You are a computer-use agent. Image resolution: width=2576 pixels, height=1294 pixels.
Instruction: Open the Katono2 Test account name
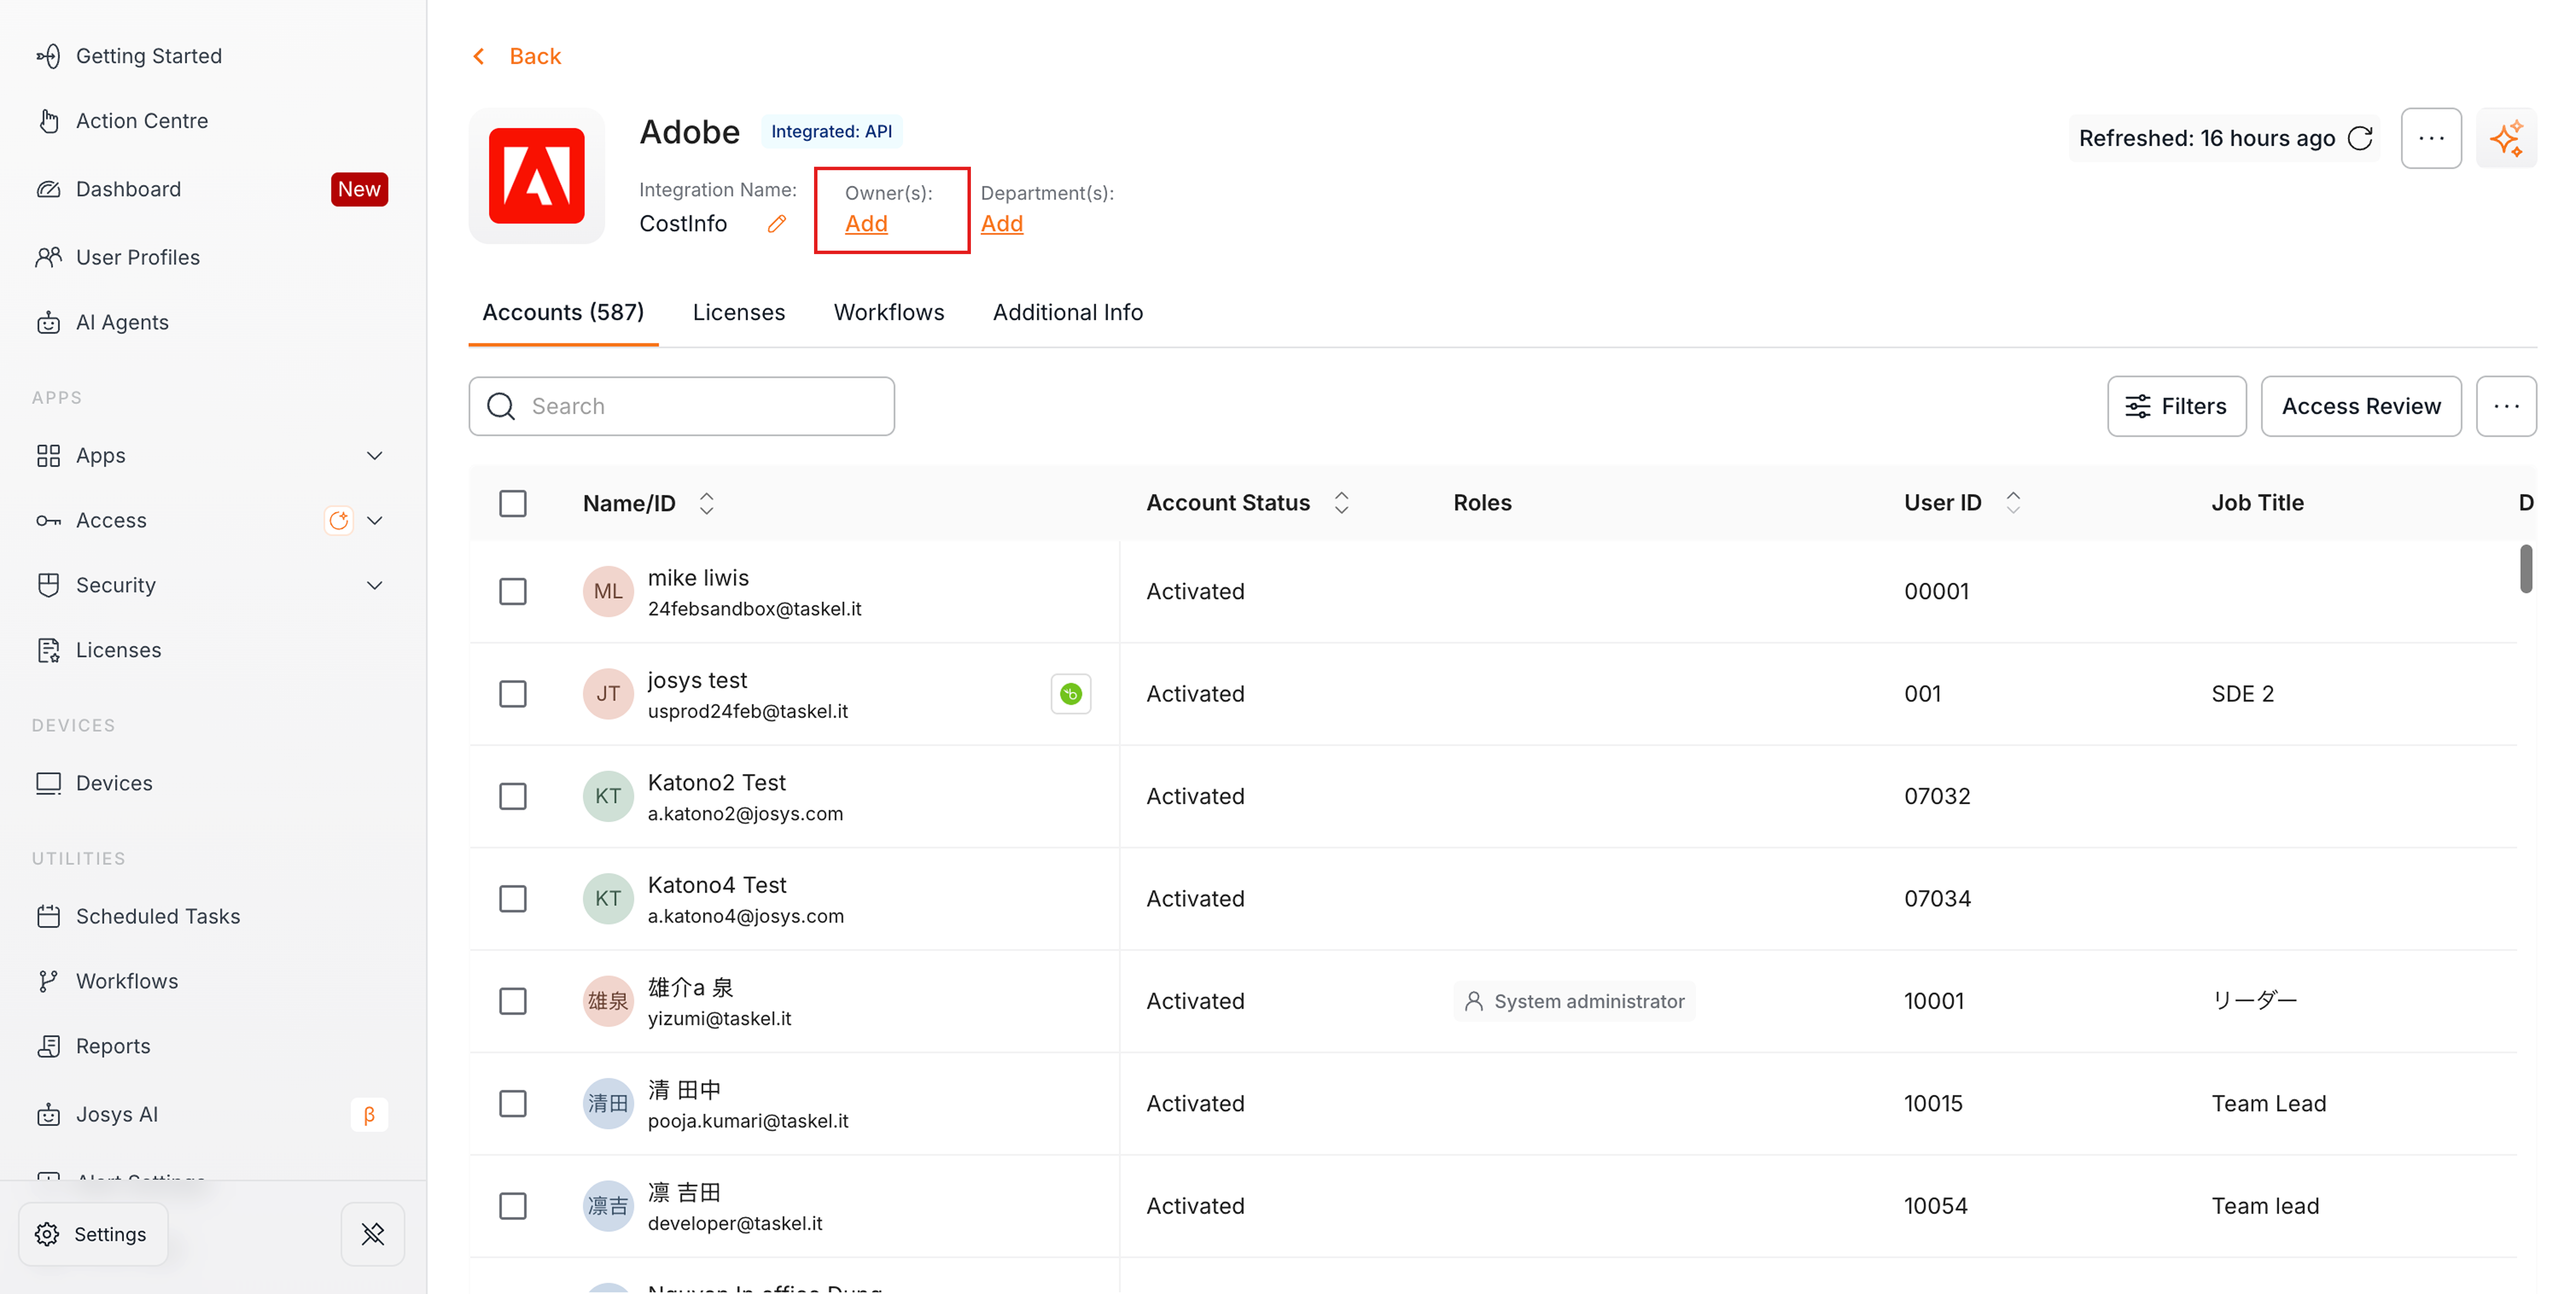click(717, 782)
